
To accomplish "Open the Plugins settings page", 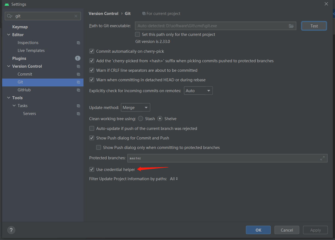I will [x=19, y=58].
